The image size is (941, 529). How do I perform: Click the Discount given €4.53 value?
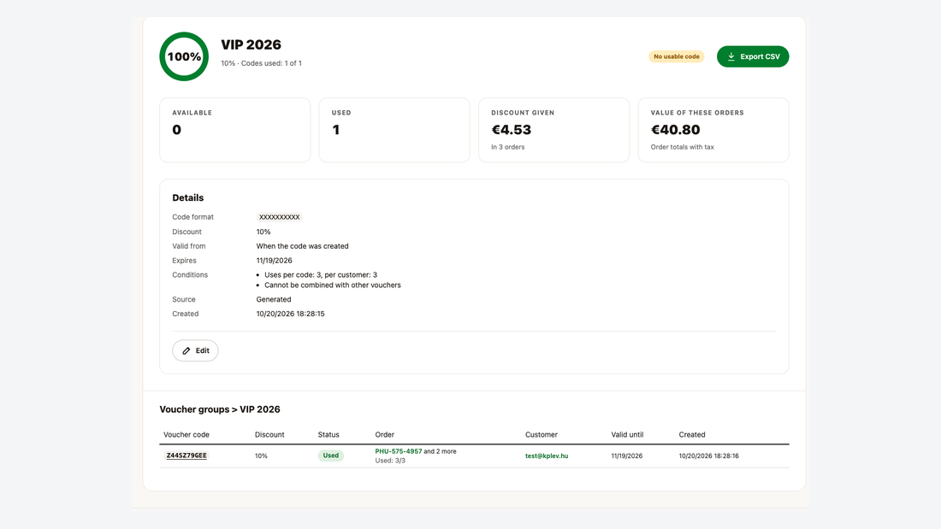(512, 130)
